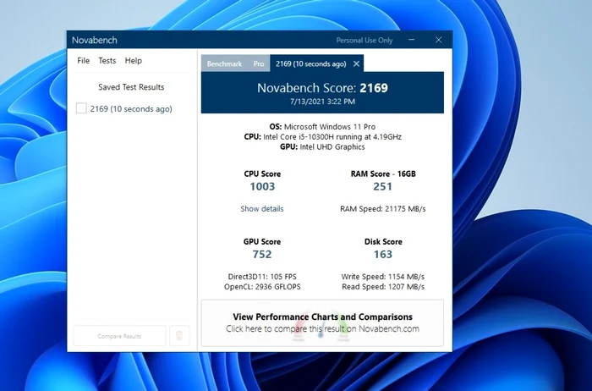The height and width of the screenshot is (391, 592).
Task: Click the RAM Score value 251
Action: pyautogui.click(x=382, y=186)
